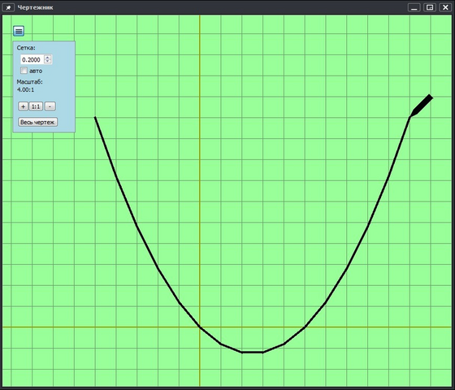This screenshot has width=455, height=390.
Task: Click the Сетка label in settings panel
Action: point(26,48)
